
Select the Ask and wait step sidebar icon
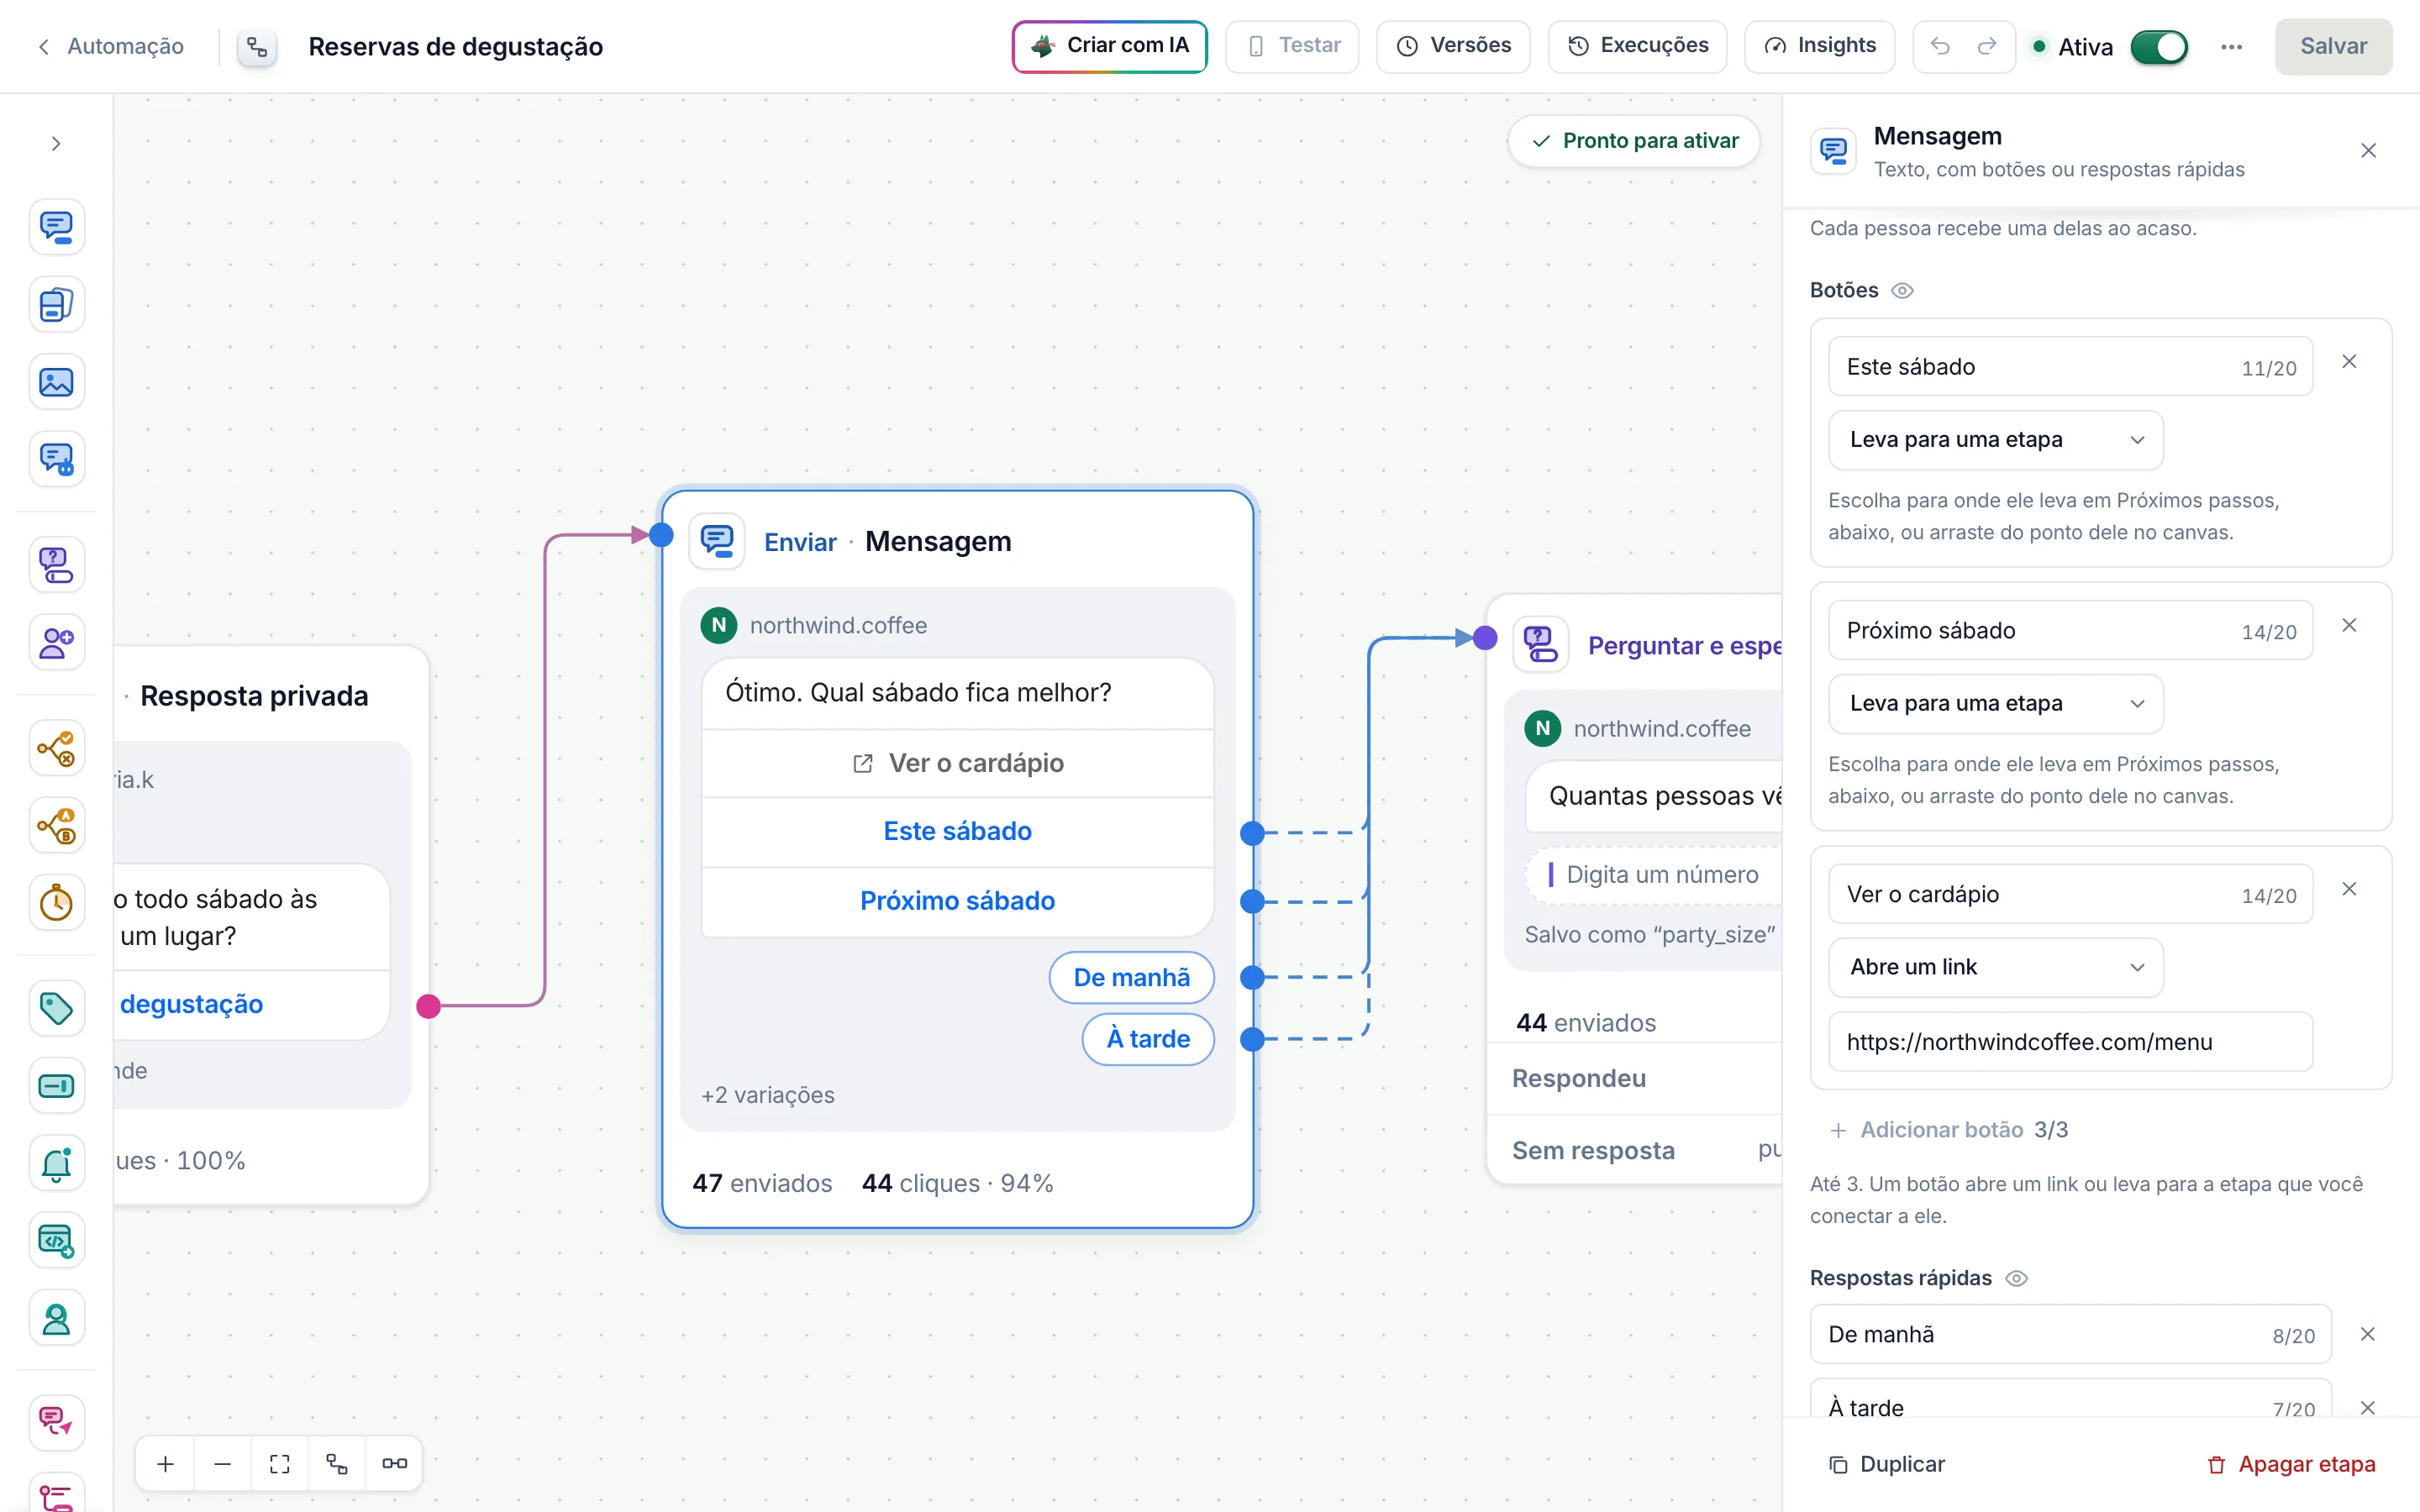click(56, 565)
